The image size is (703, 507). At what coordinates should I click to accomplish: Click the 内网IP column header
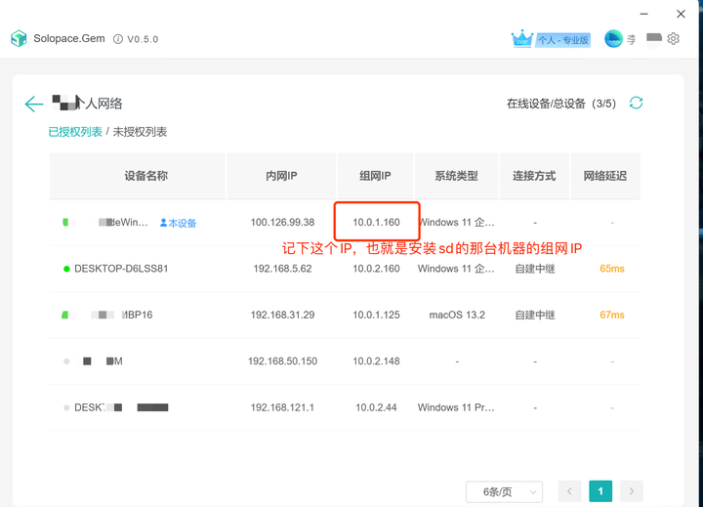coord(281,176)
